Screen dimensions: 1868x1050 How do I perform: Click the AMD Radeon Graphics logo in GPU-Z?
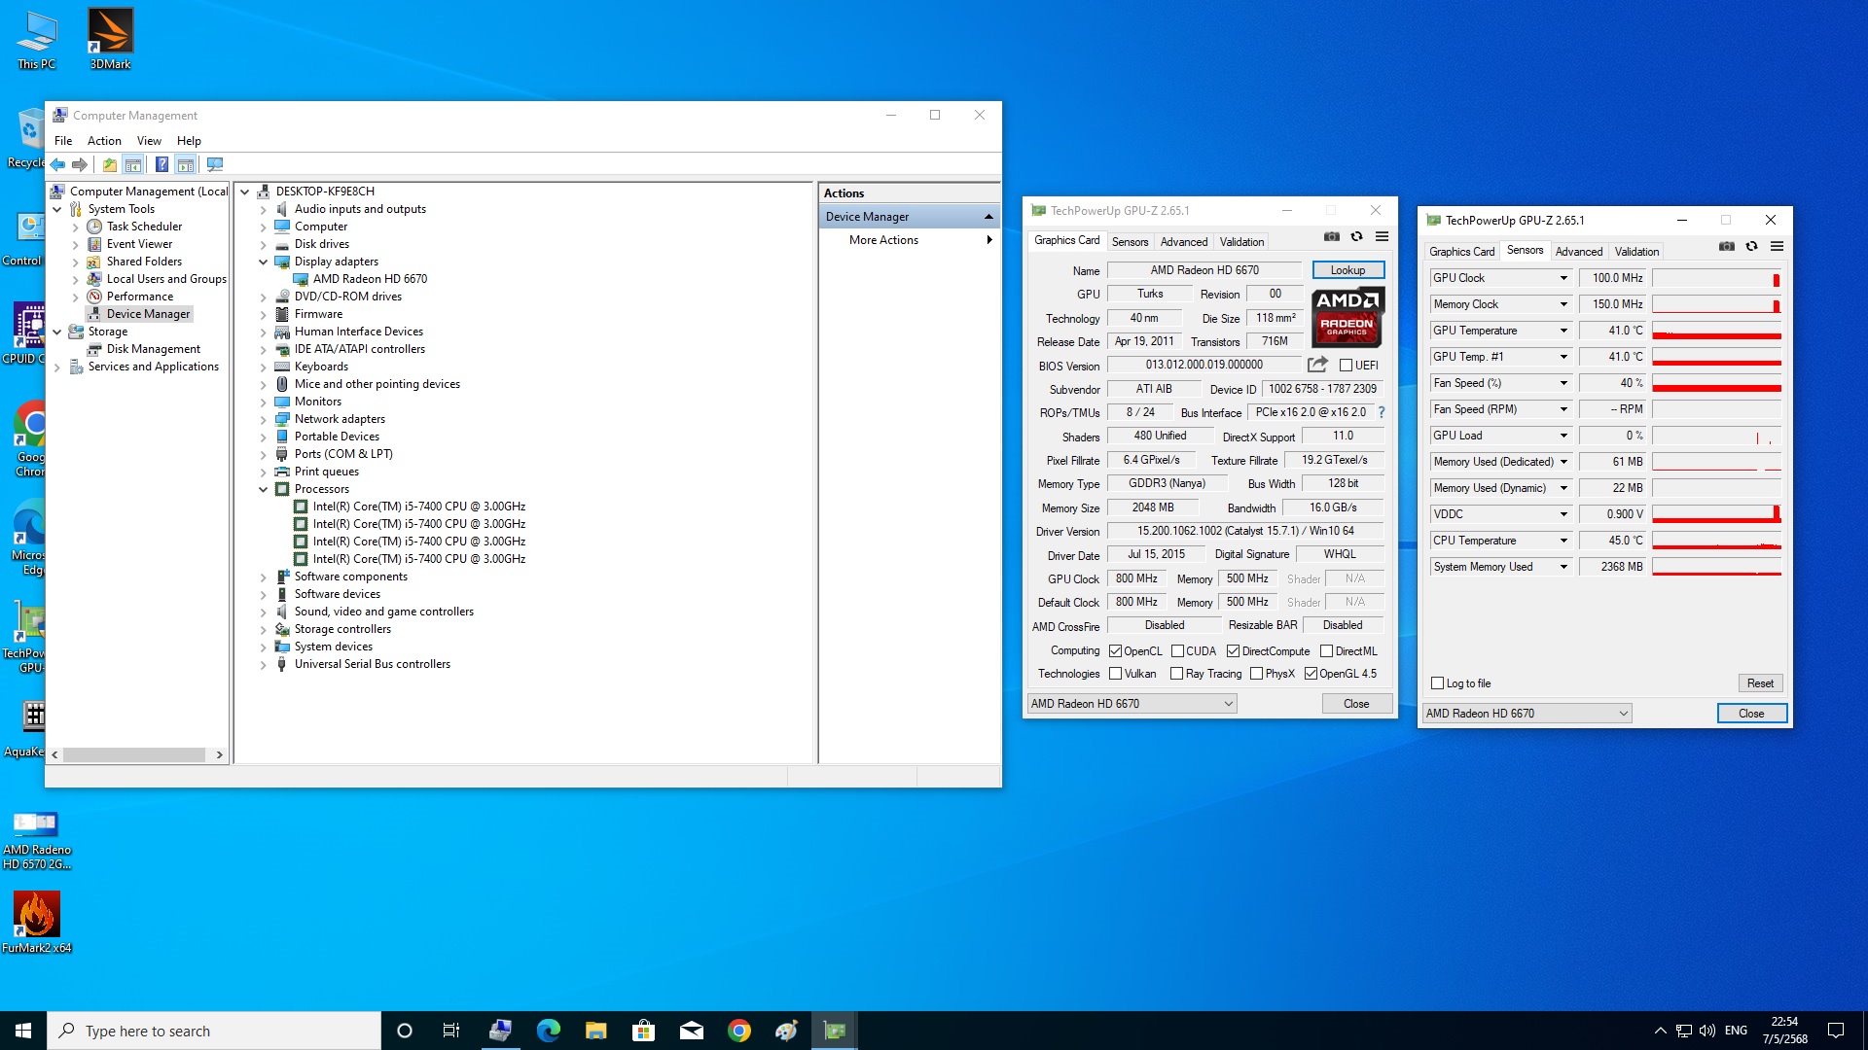click(x=1347, y=317)
